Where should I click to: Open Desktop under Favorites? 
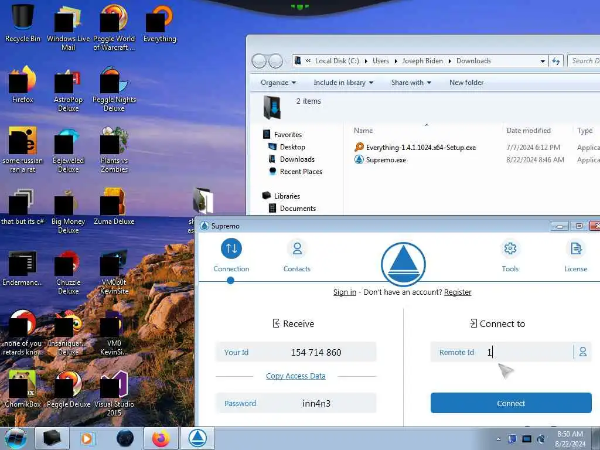click(292, 147)
